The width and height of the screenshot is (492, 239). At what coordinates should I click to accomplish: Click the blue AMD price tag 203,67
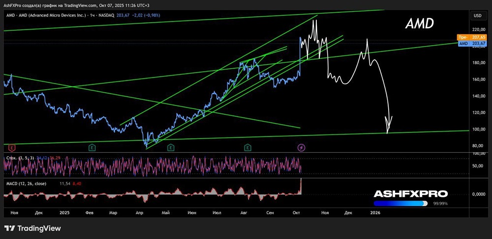click(x=472, y=44)
